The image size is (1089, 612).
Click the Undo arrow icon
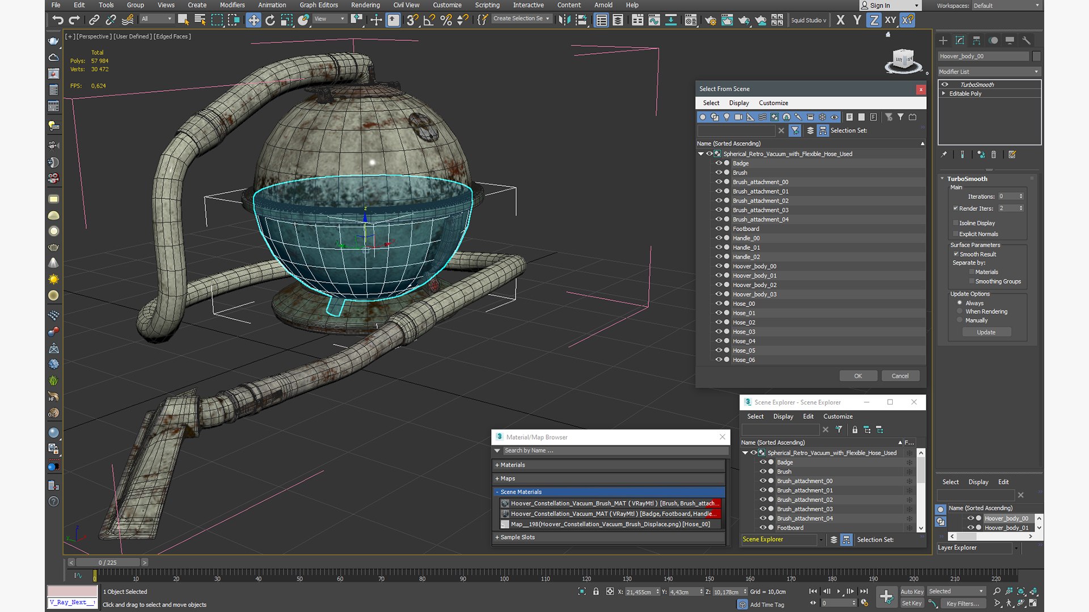tap(57, 20)
